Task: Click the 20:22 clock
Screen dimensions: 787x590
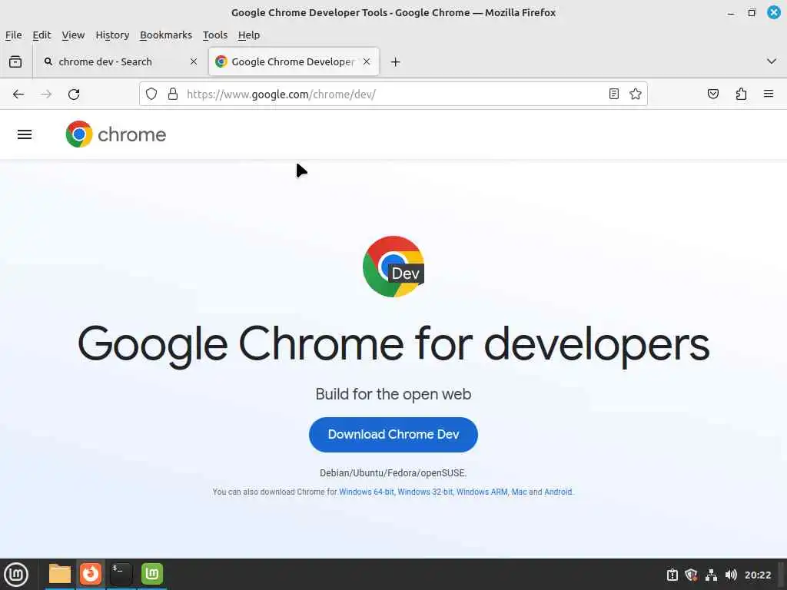Action: [x=757, y=575]
